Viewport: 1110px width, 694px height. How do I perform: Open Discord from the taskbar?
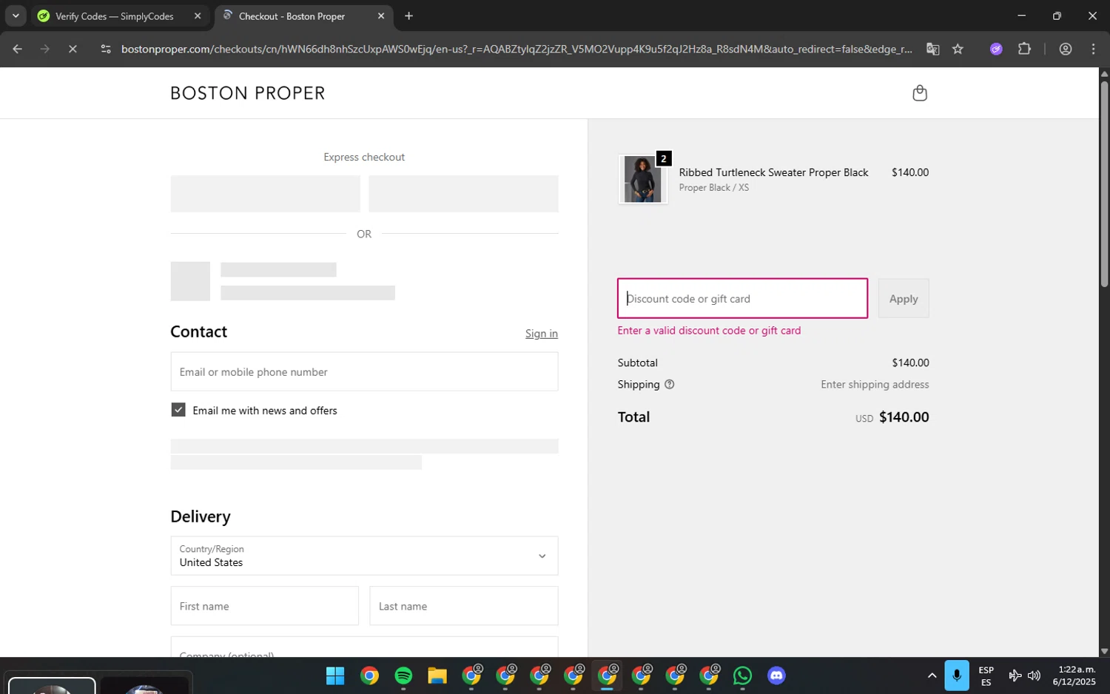pos(776,676)
